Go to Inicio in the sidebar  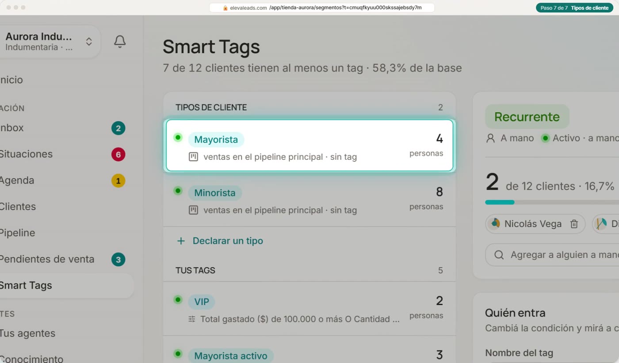click(x=63, y=80)
